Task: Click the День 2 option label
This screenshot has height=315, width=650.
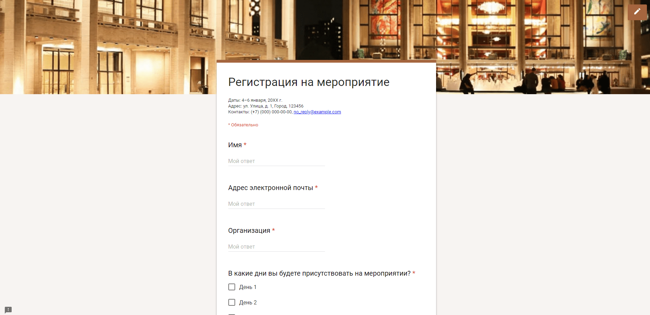Action: (x=248, y=303)
